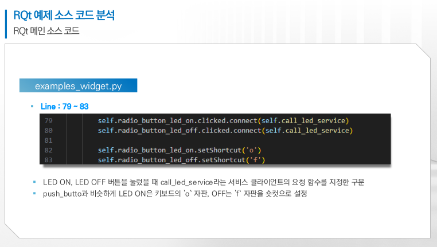Click line number 82 in the code block
Viewport: 437px width, 247px height.
(x=49, y=150)
